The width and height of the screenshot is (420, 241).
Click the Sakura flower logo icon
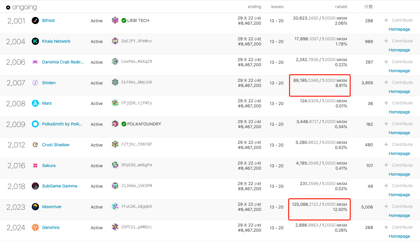(35, 165)
